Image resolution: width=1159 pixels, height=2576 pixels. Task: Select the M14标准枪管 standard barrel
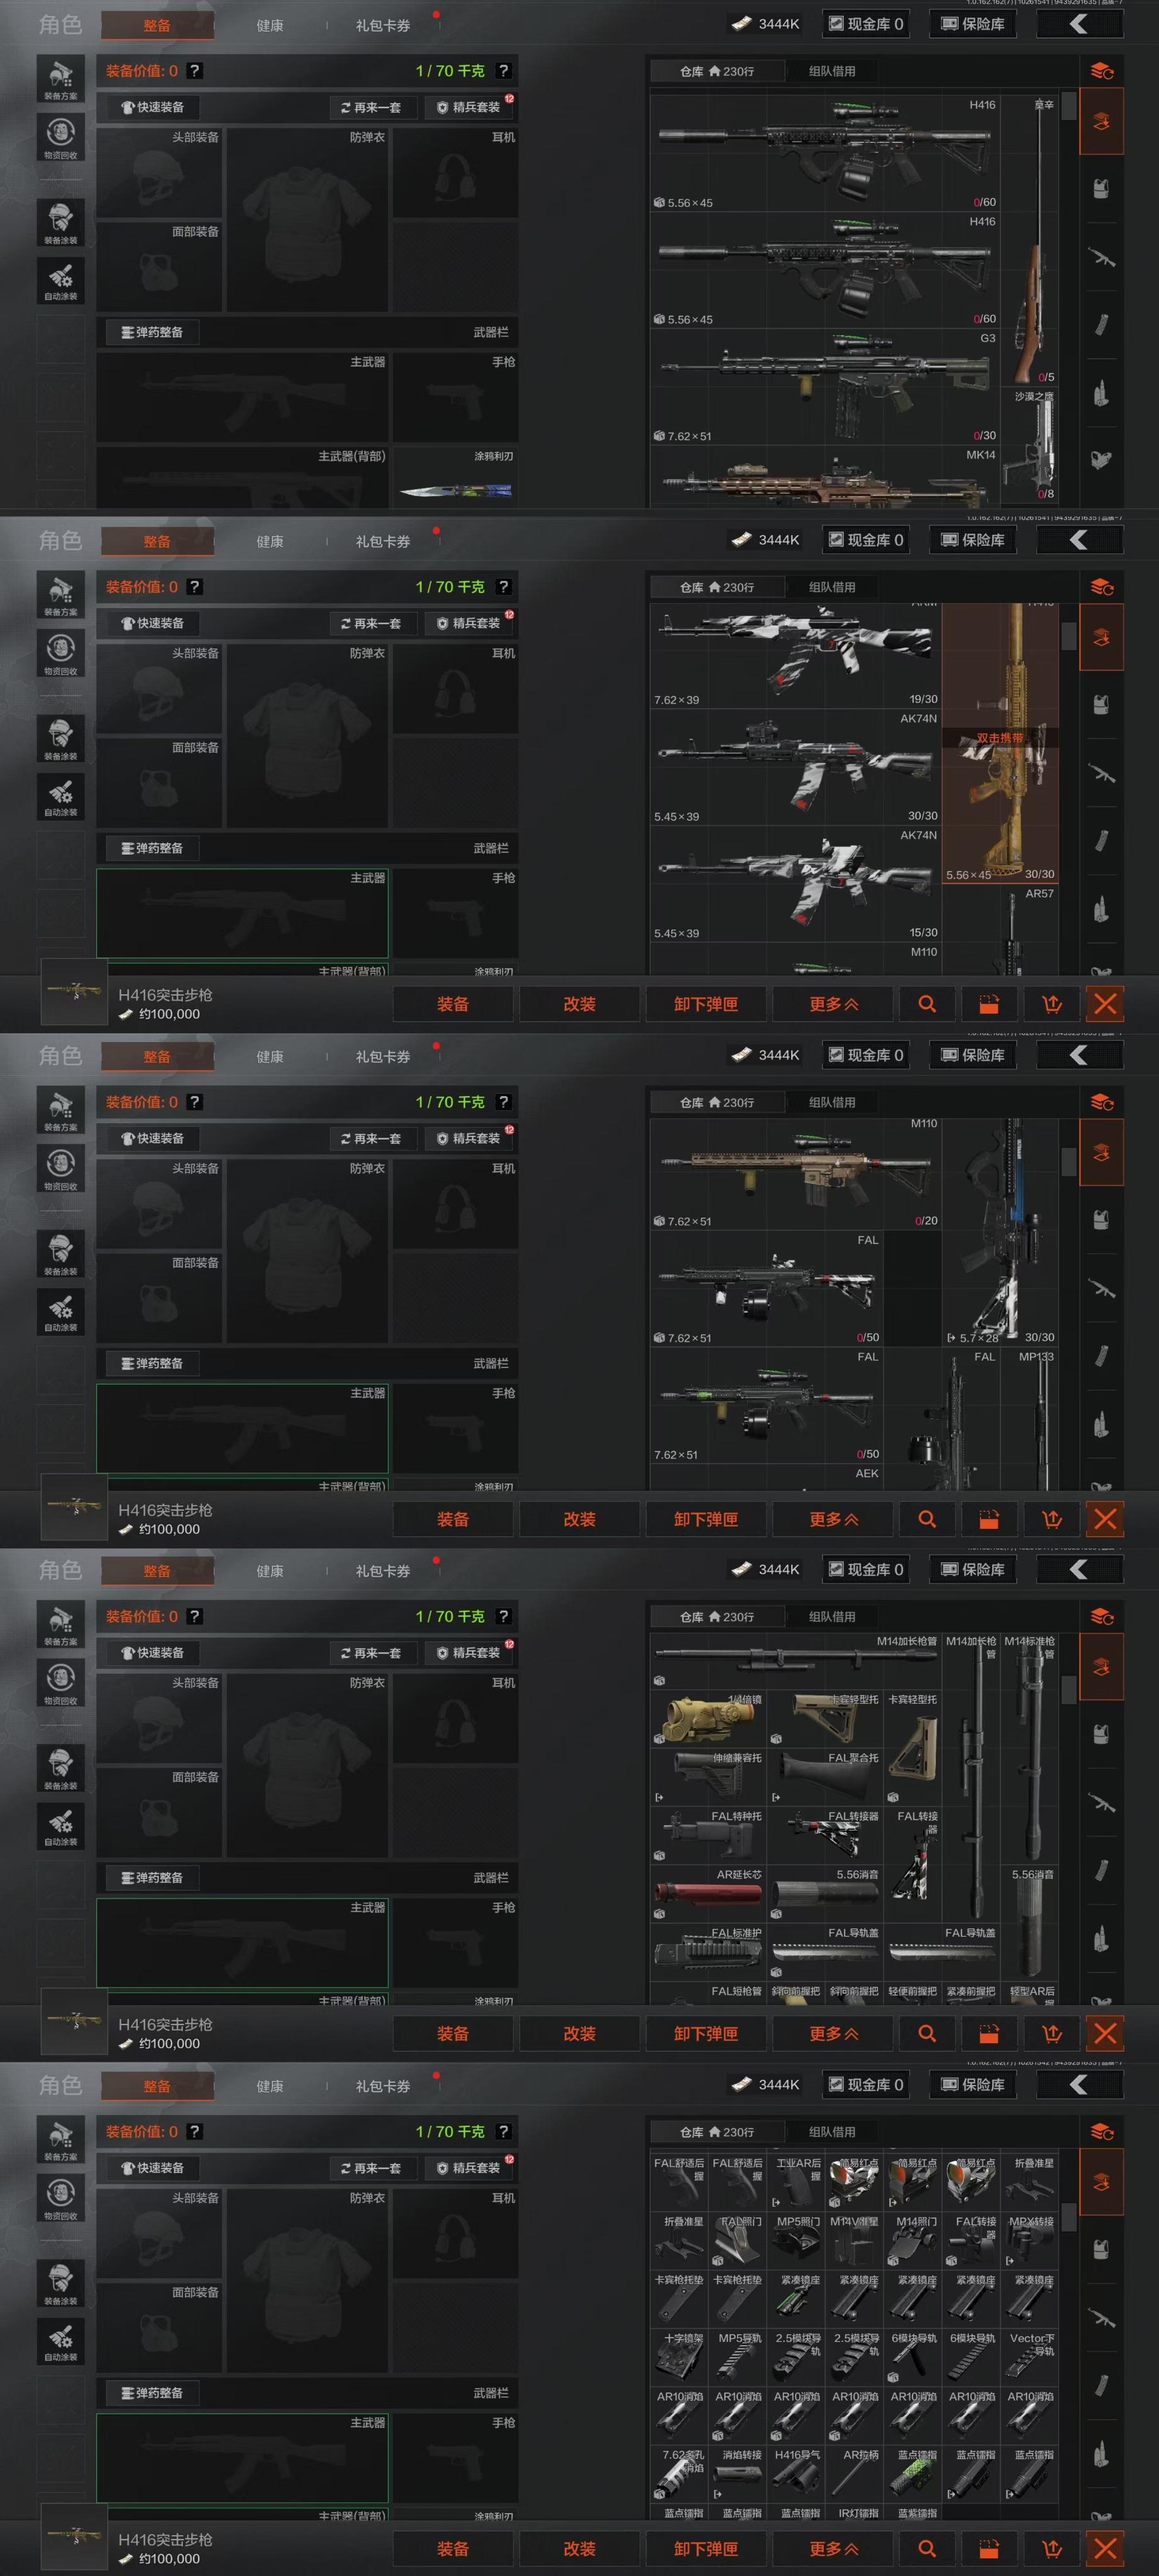(1030, 1749)
